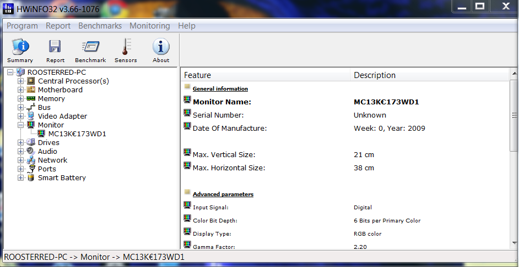The height and width of the screenshot is (267, 519).
Task: Click the '38 cm' horizontal size value
Action: (364, 168)
